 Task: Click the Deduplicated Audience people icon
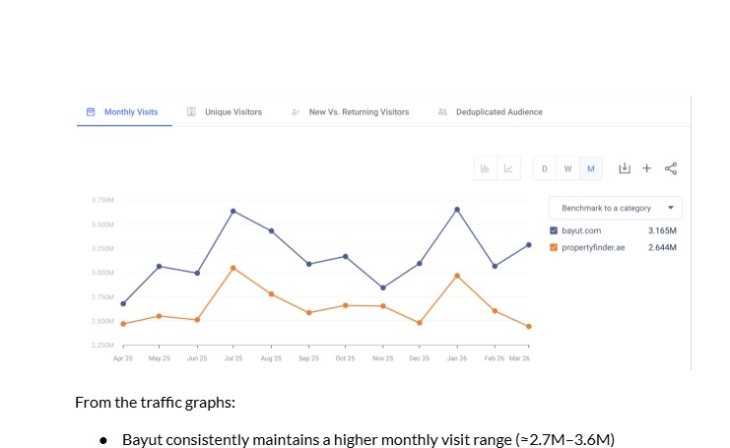pos(442,111)
